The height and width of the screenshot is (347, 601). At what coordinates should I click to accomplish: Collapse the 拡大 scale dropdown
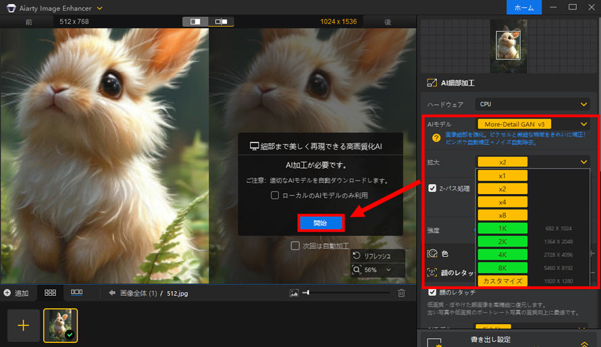[x=583, y=162]
